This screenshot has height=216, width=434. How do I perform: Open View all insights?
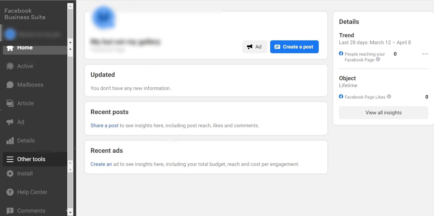click(383, 113)
